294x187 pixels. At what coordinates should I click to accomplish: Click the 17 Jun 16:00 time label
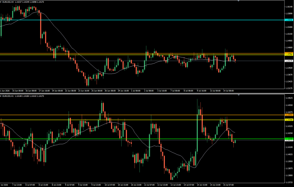click(x=44, y=91)
